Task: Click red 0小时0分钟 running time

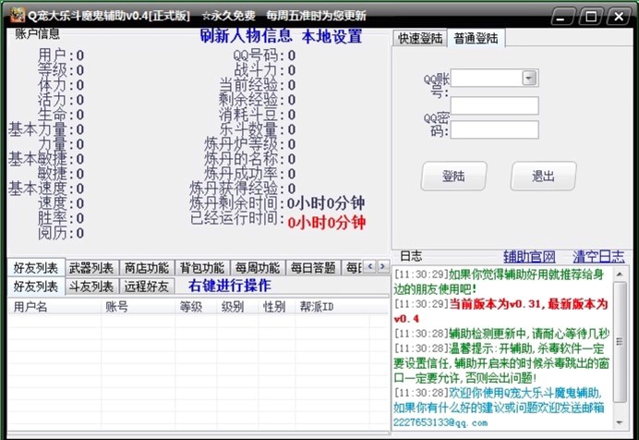Action: tap(327, 223)
